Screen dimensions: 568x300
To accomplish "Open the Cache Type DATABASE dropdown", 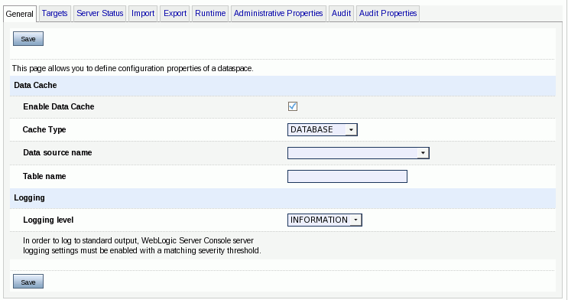I will point(323,129).
